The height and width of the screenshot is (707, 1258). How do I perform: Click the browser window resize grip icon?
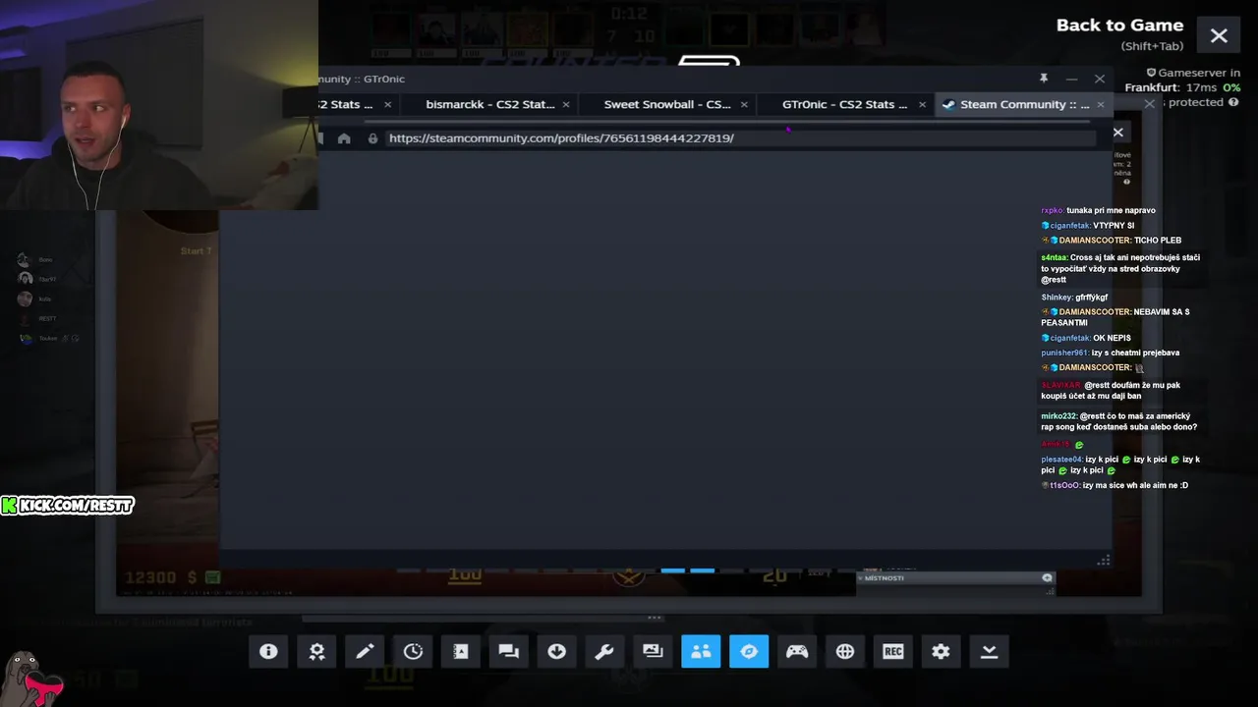click(x=1104, y=560)
